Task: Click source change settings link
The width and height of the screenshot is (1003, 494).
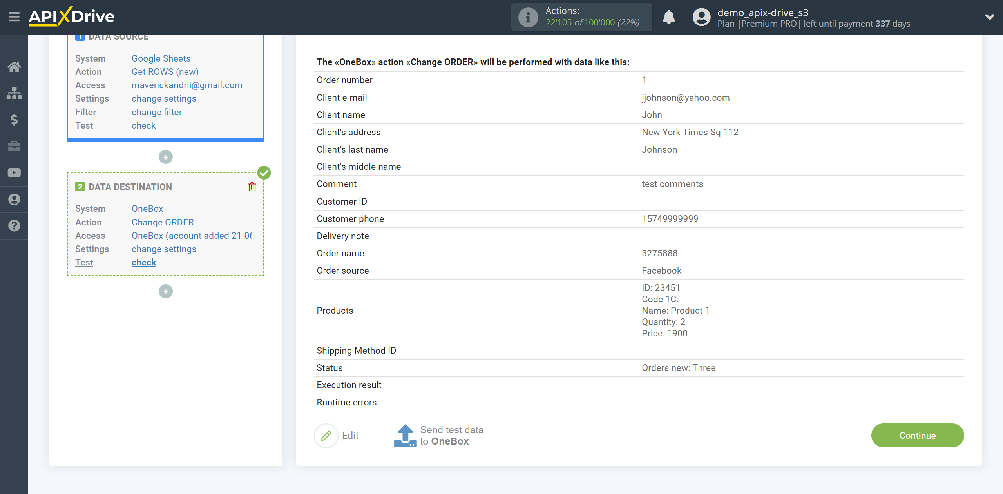Action: coord(164,98)
